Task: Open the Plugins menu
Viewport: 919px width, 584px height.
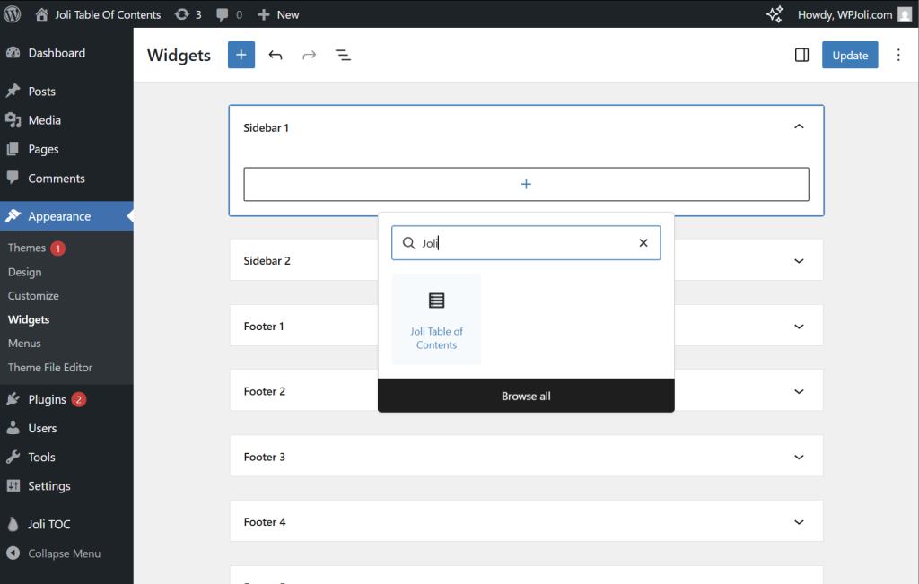Action: click(47, 399)
